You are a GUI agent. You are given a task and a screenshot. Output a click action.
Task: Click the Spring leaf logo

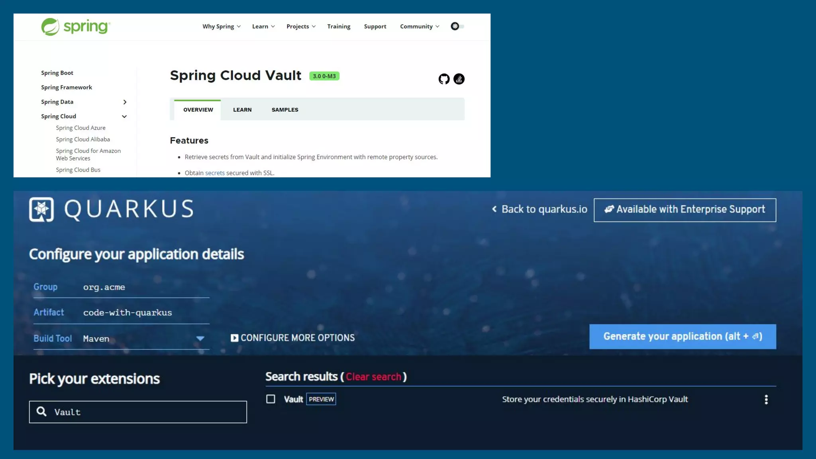(x=50, y=27)
